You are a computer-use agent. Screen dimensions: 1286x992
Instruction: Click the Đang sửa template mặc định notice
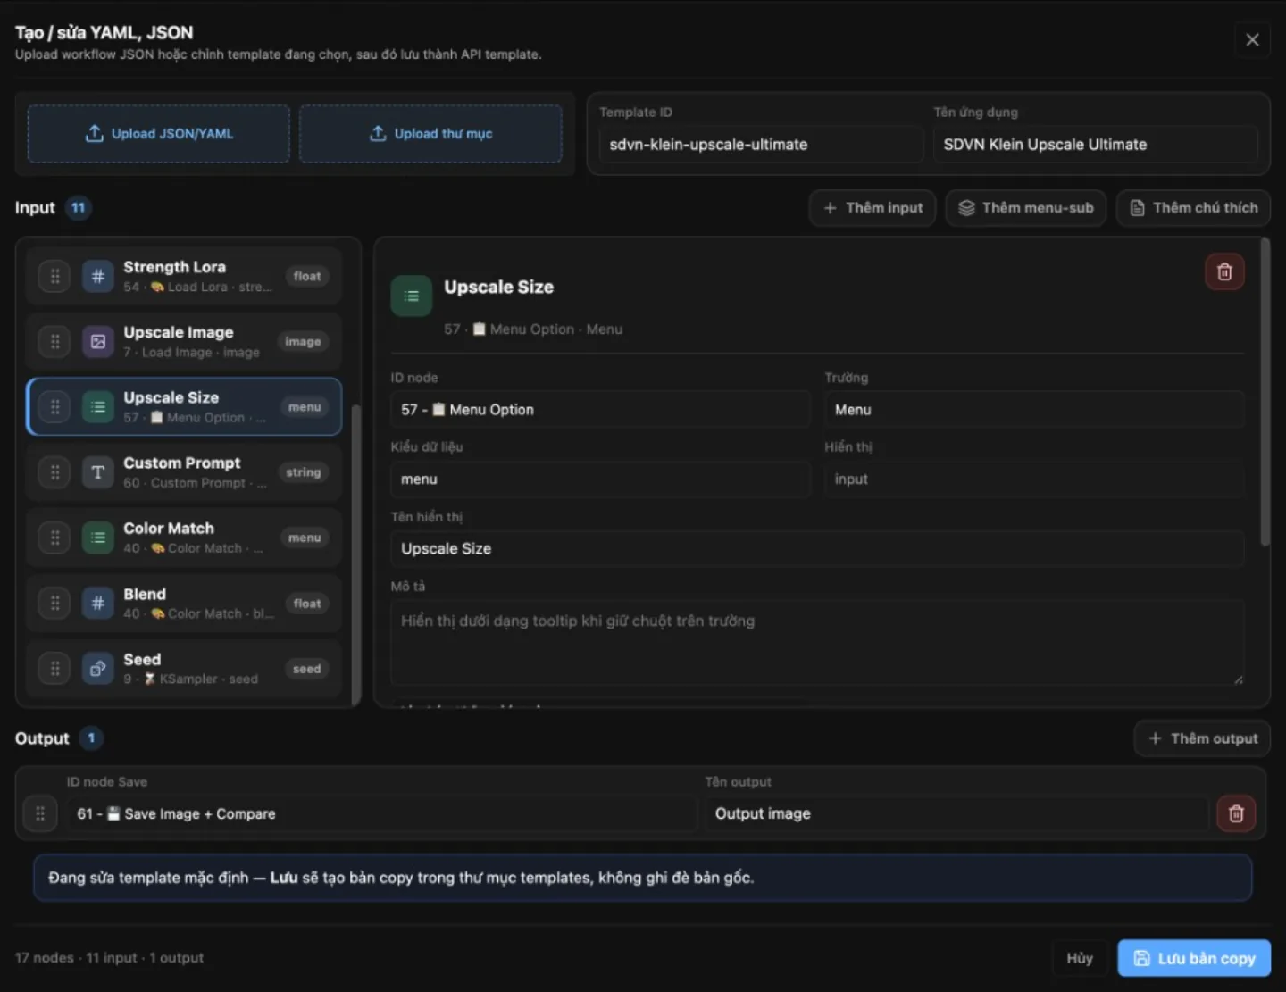(x=643, y=878)
